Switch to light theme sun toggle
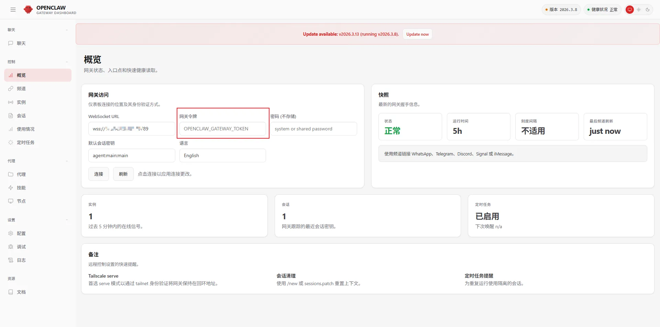Screen dimensions: 660x327 (x=639, y=10)
